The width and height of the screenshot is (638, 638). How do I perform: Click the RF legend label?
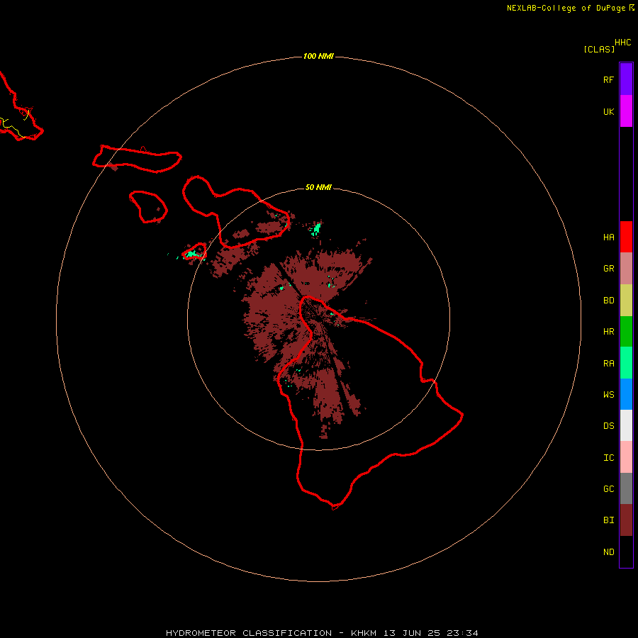click(x=608, y=79)
